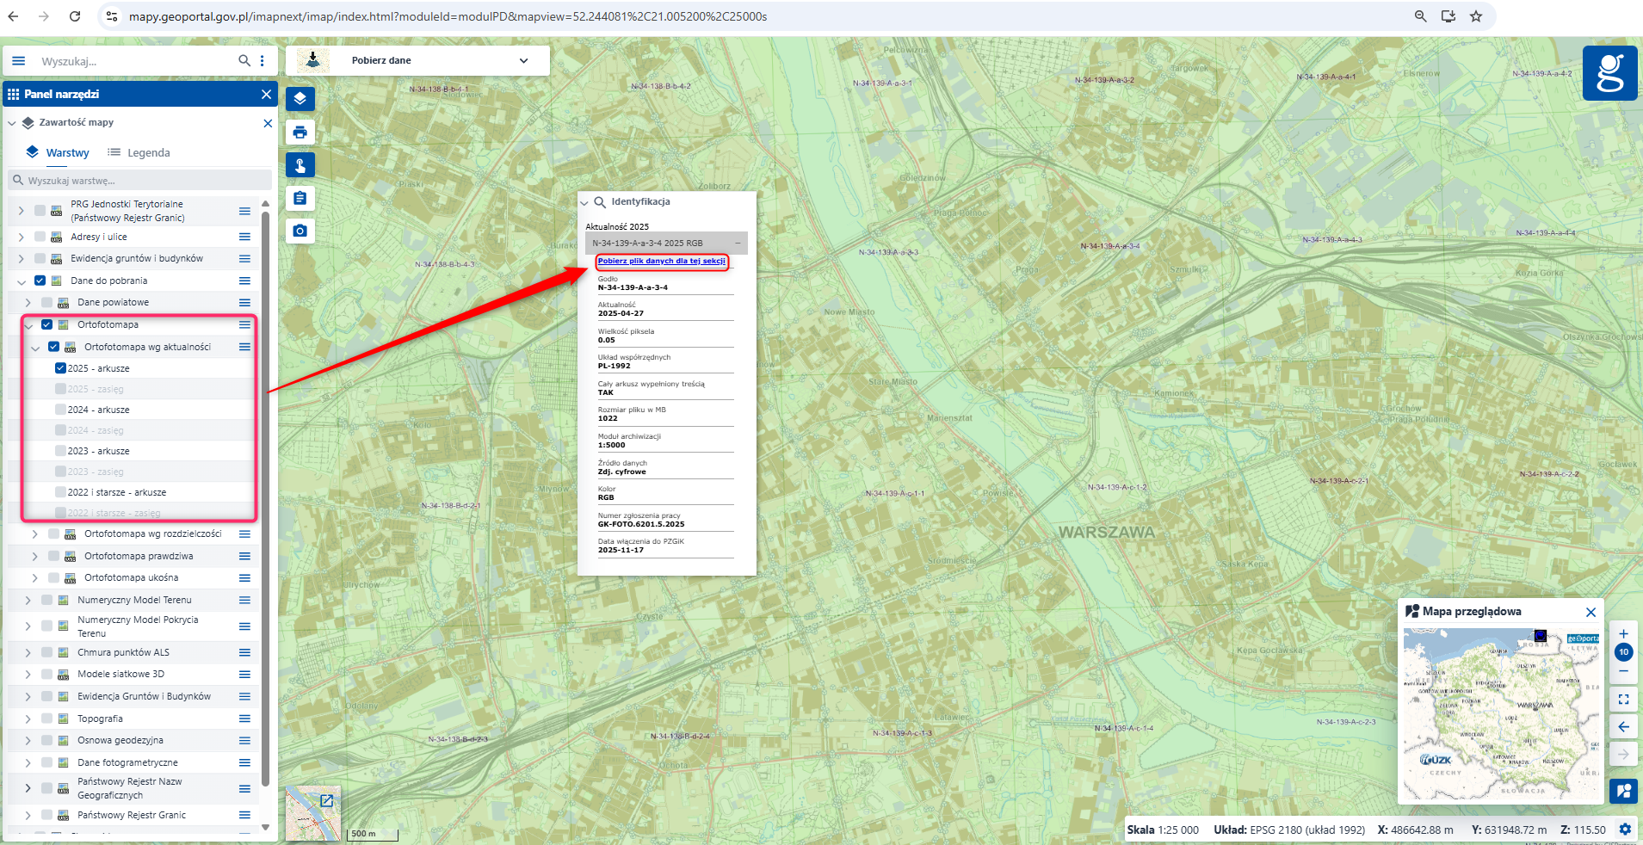The image size is (1643, 845).
Task: Go to previous map view arrow
Action: (1623, 727)
